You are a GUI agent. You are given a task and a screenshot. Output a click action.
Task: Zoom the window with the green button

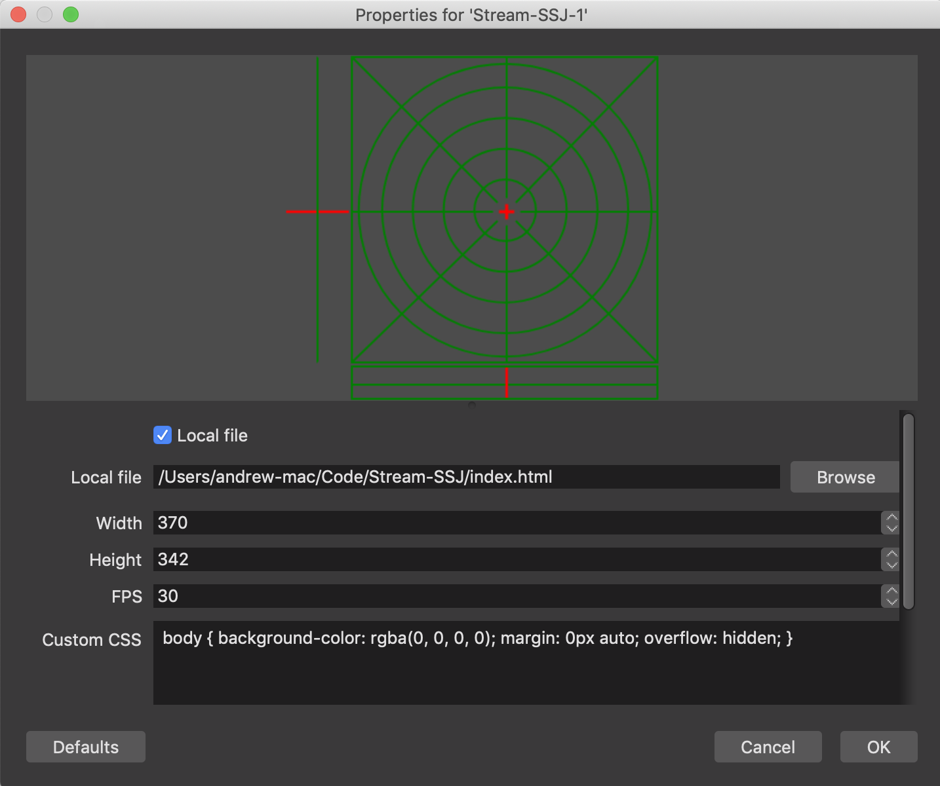[x=71, y=14]
